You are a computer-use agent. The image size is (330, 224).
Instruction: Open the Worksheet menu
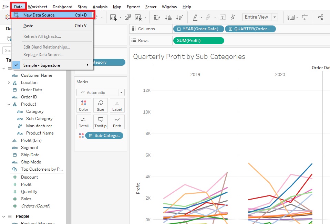tap(38, 7)
